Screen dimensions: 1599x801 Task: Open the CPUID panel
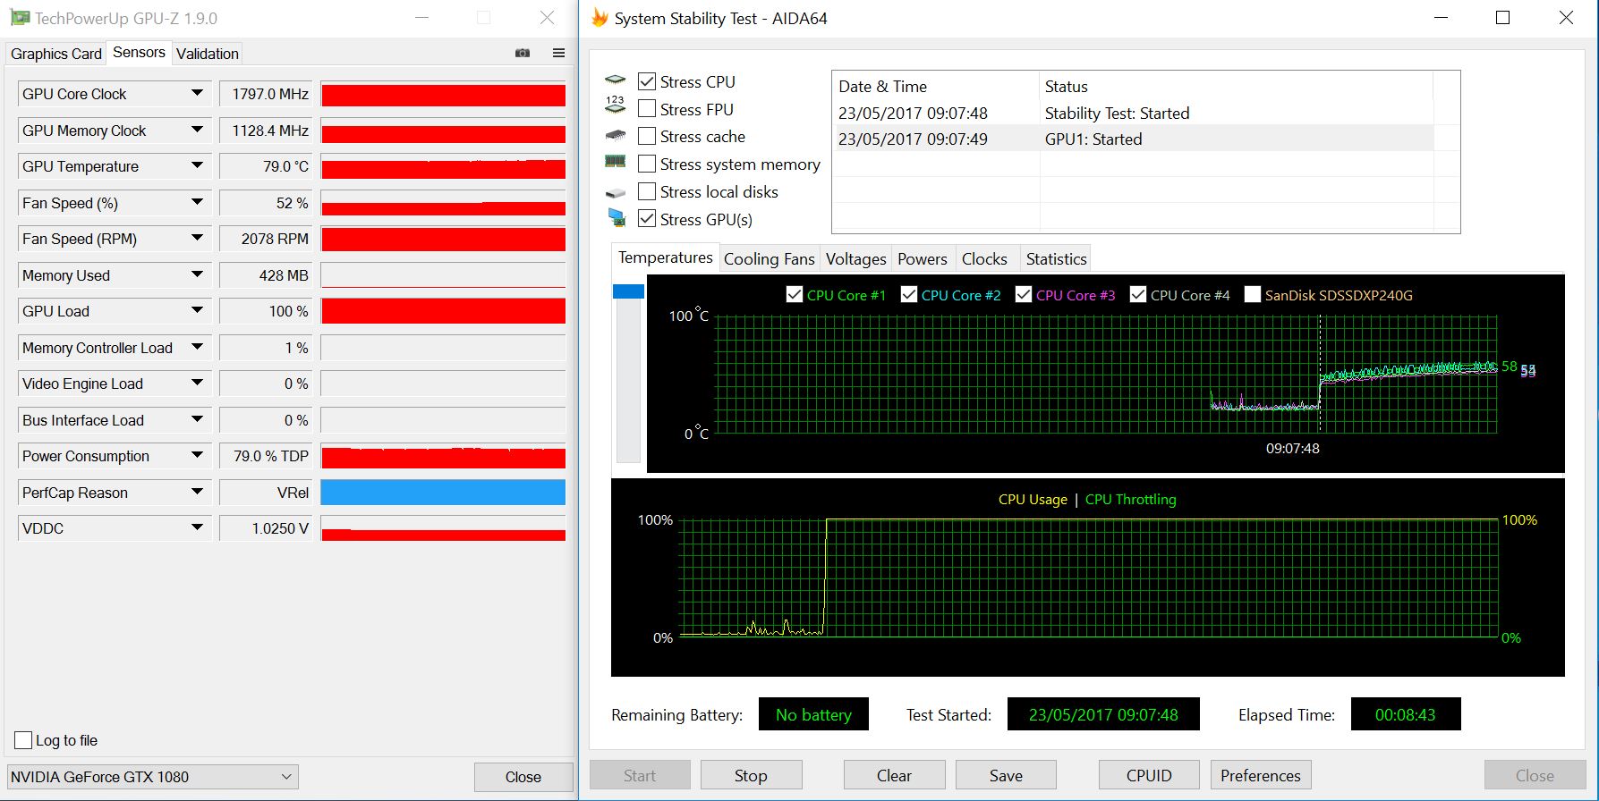(x=1149, y=776)
